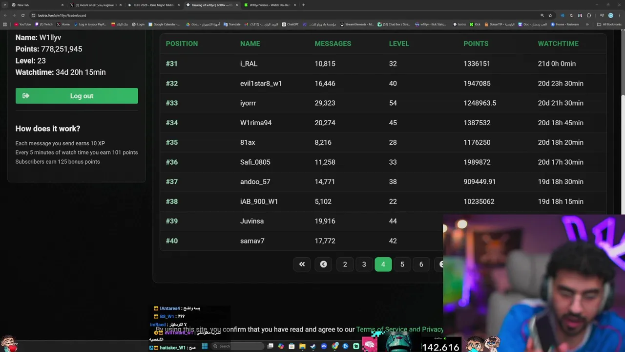The height and width of the screenshot is (352, 625).
Task: Click position #39 in leaderboard
Action: pos(172,221)
